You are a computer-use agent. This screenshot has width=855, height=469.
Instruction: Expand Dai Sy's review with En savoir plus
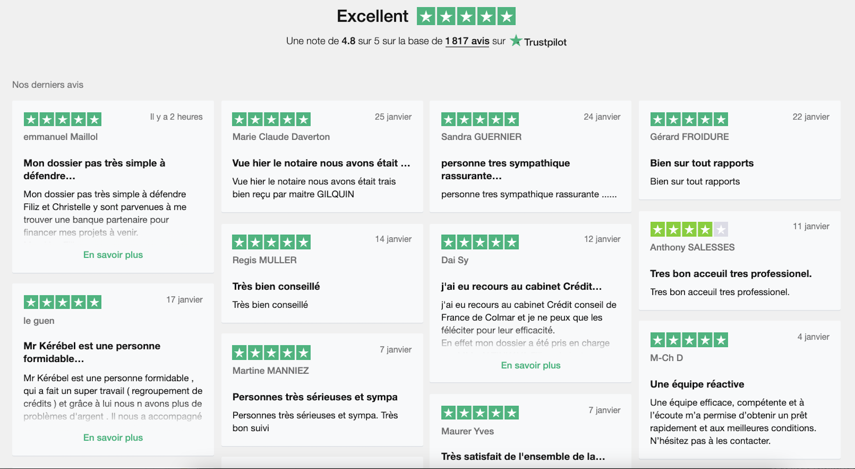[530, 365]
